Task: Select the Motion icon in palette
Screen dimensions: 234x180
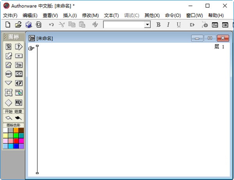Action: (9, 56)
